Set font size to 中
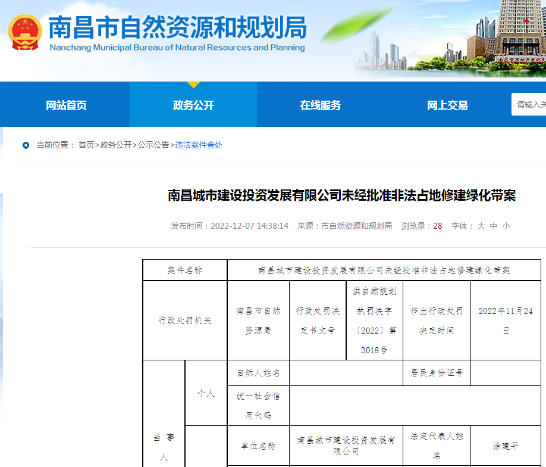The width and height of the screenshot is (546, 467). (494, 226)
